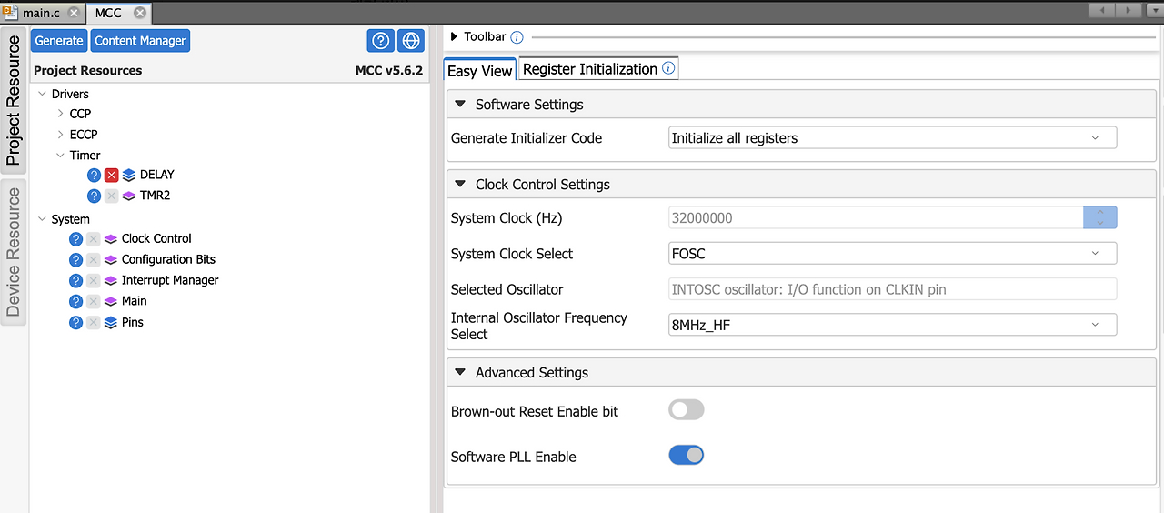Select the Configuration Bits tree item
This screenshot has width=1164, height=513.
pos(168,259)
